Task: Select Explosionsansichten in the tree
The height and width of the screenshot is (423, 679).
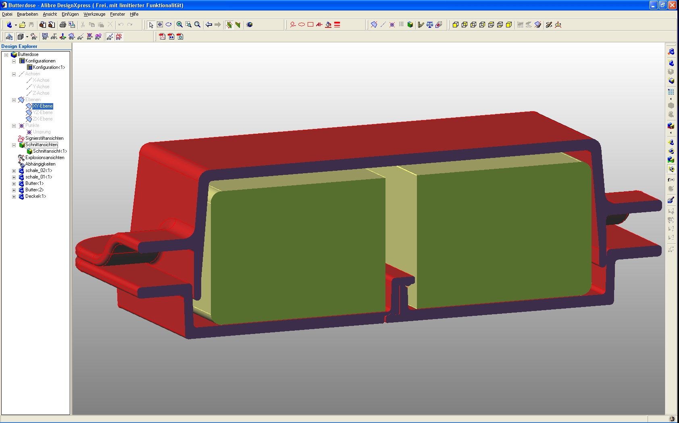Action: point(45,158)
